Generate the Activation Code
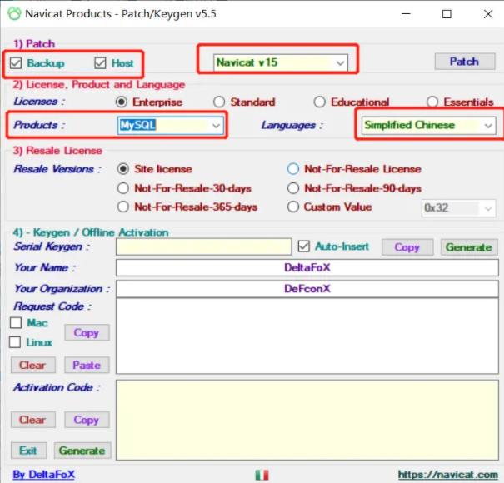This screenshot has width=504, height=483. (x=82, y=451)
